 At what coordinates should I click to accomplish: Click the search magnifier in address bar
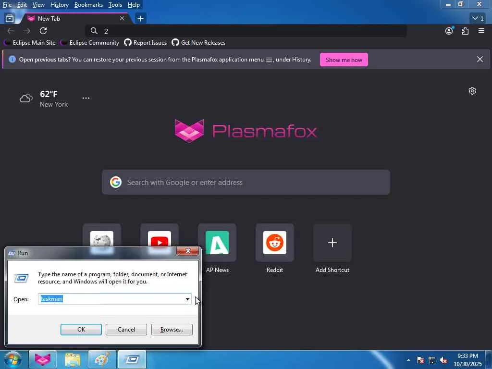94,31
